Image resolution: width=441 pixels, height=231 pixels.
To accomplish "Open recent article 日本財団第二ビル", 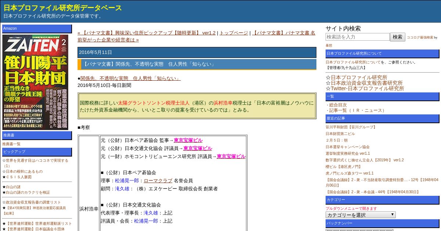I will (340, 133).
